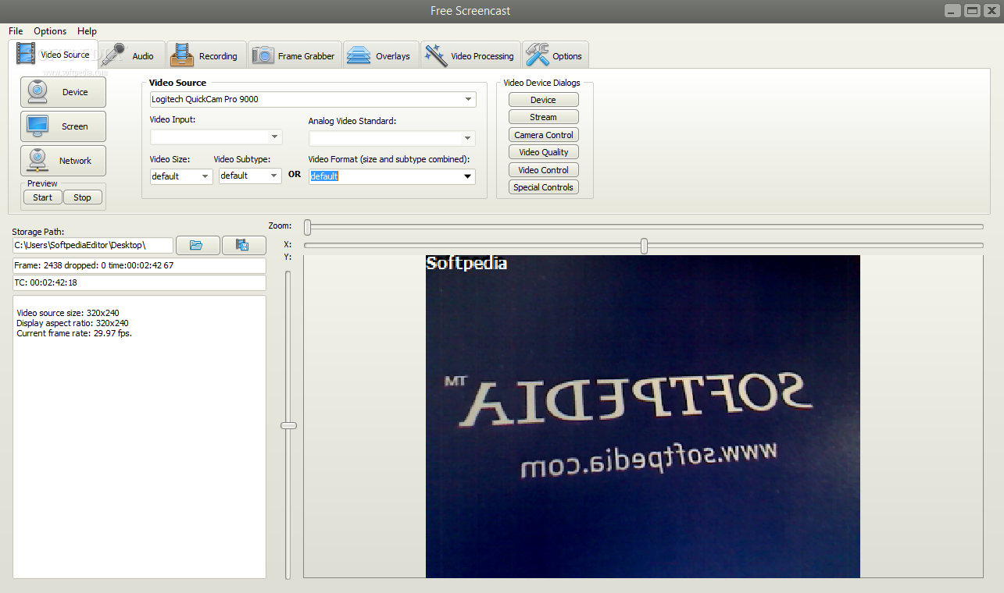Switch to the Overlays tab
Viewport: 1004px width, 593px height.
coord(381,55)
